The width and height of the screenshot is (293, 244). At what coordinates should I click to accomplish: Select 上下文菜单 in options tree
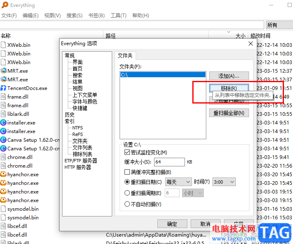[x=85, y=95]
